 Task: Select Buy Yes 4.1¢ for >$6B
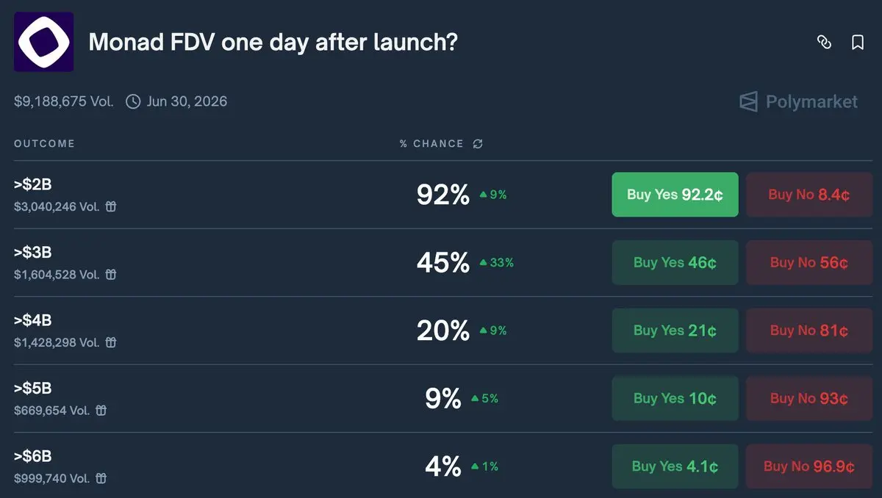[675, 466]
